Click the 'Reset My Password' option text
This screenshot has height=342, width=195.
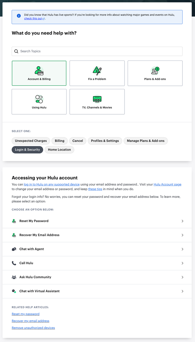pos(34,221)
